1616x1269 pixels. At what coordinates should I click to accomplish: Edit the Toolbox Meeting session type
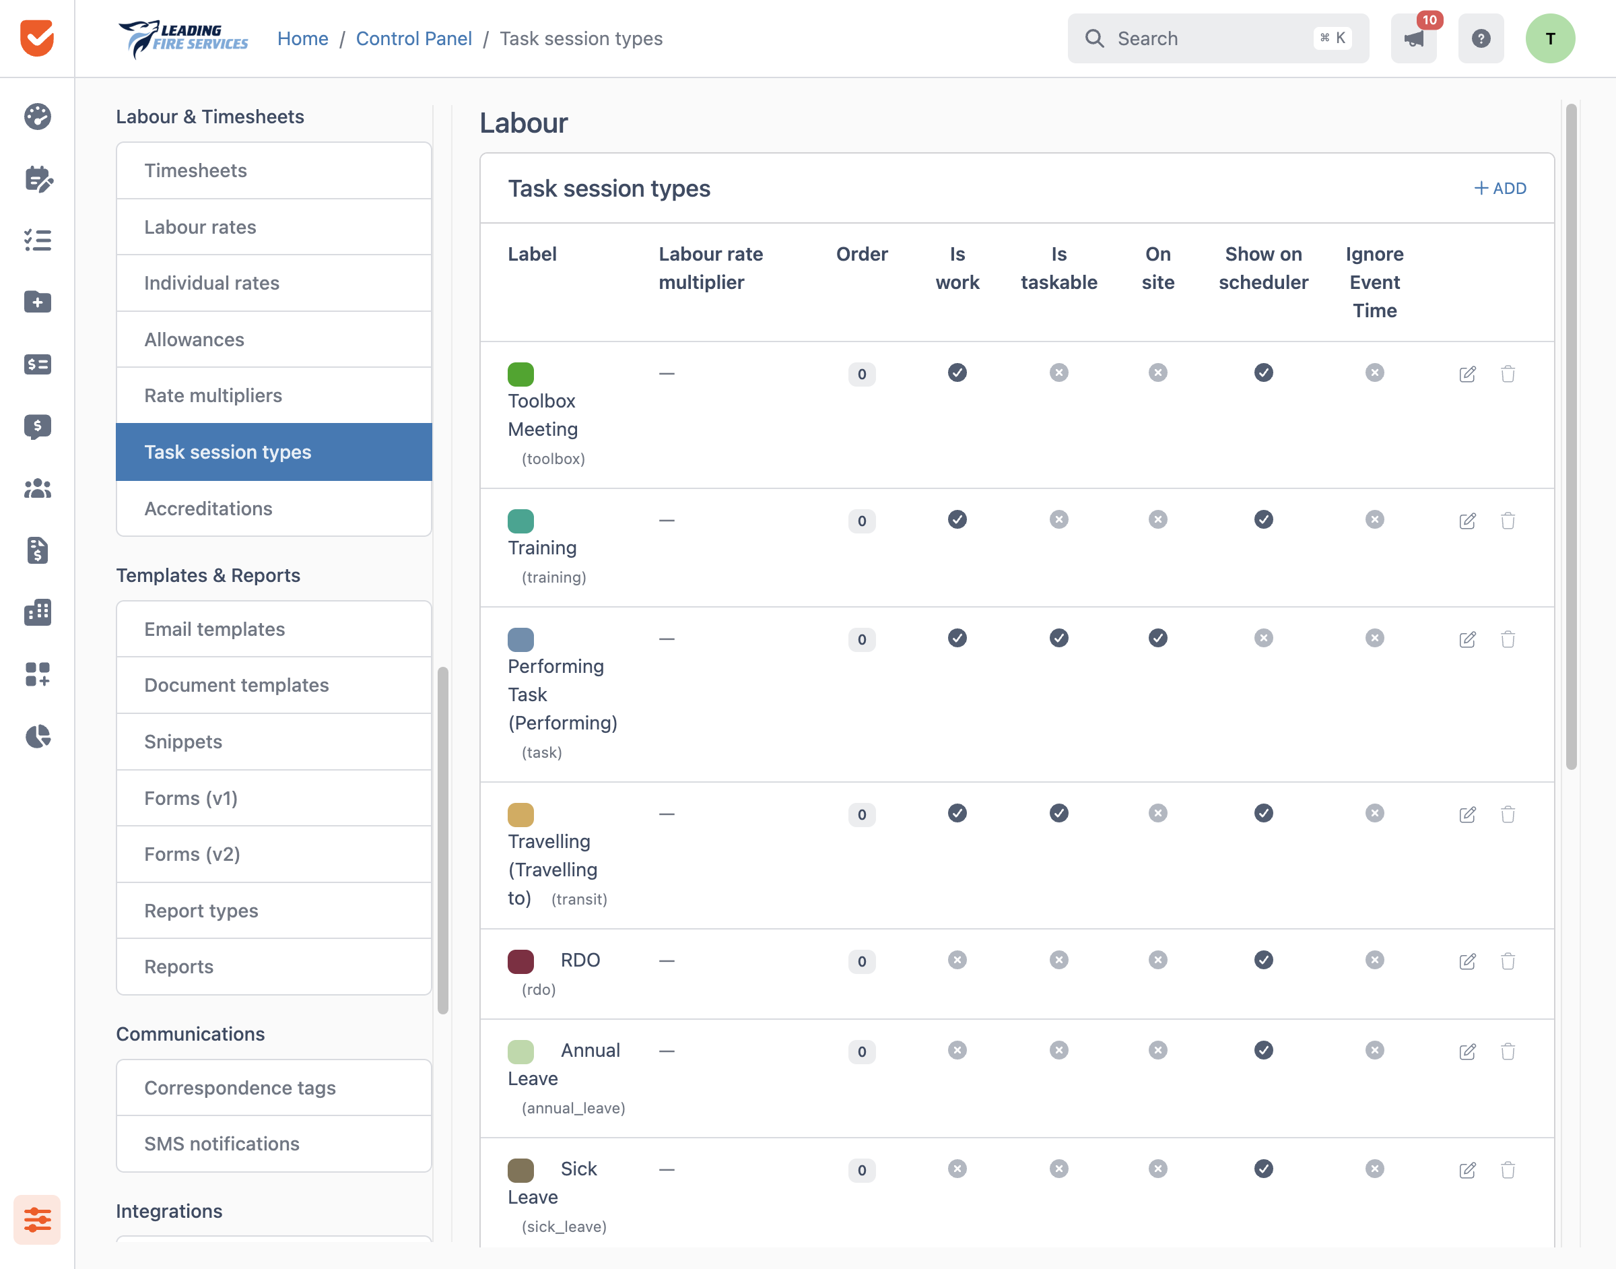(1467, 374)
